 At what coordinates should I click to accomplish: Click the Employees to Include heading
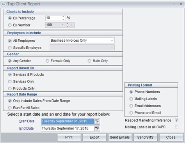(24, 33)
